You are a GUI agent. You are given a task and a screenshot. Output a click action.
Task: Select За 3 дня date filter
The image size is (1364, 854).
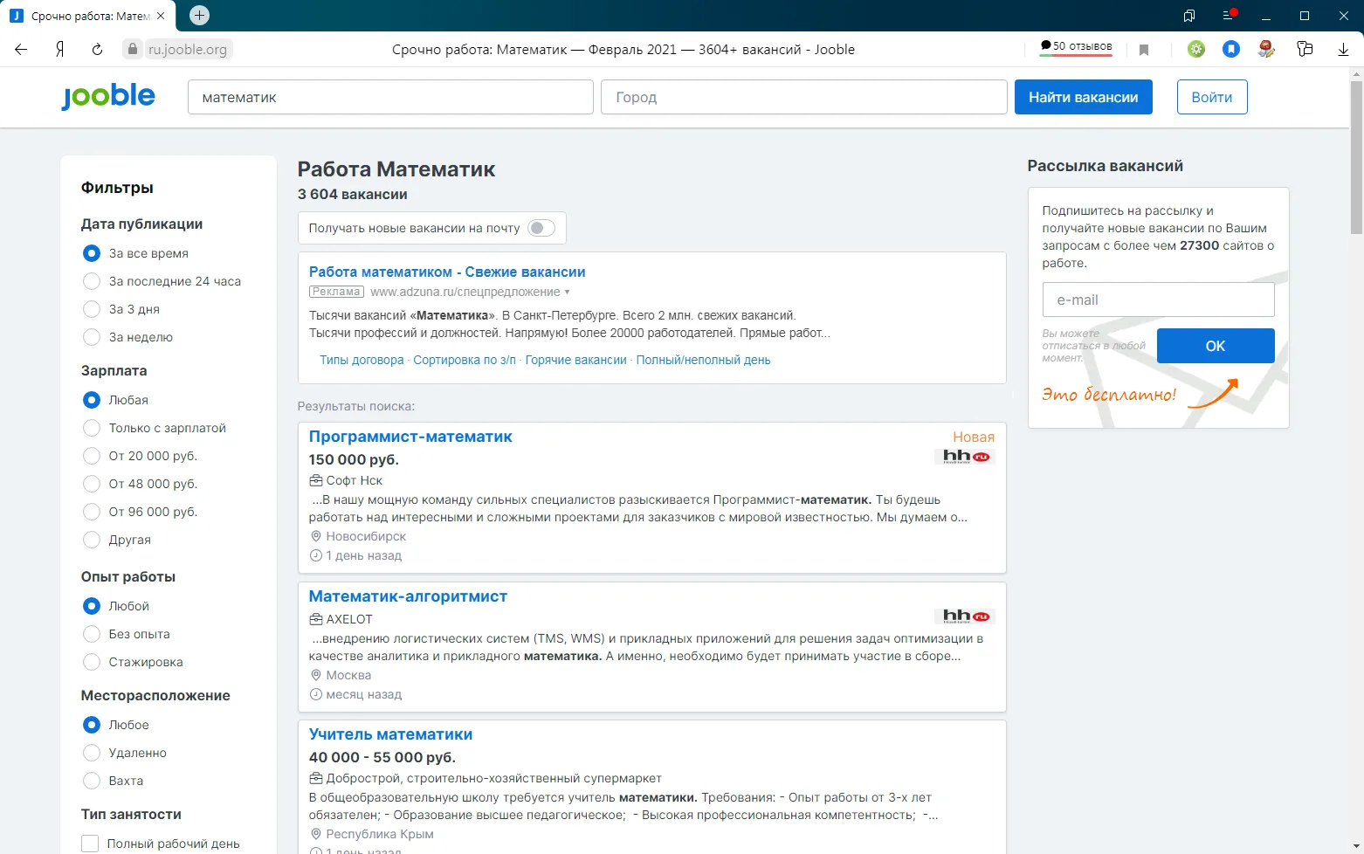click(x=92, y=309)
